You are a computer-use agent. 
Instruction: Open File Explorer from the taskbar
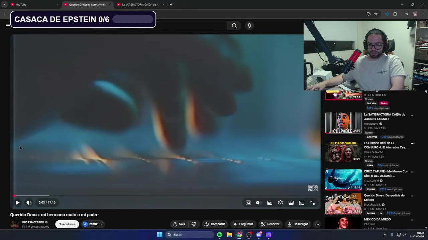pyautogui.click(x=229, y=235)
